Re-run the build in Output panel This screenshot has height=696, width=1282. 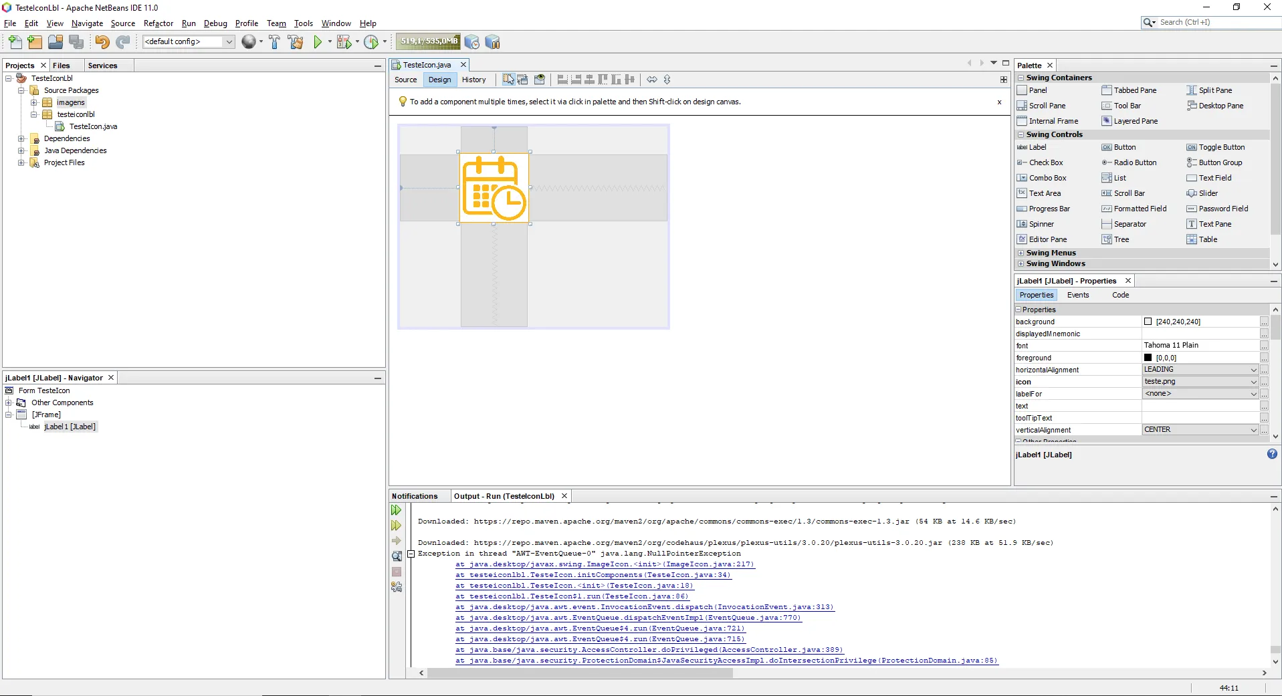(397, 510)
